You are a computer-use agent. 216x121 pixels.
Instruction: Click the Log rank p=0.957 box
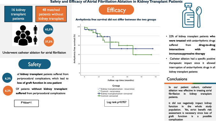pyautogui.click(x=116, y=103)
